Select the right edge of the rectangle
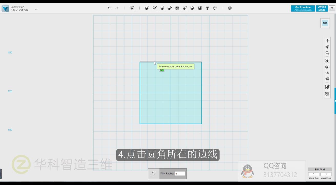Image resolution: width=336 pixels, height=185 pixels. tap(202, 93)
